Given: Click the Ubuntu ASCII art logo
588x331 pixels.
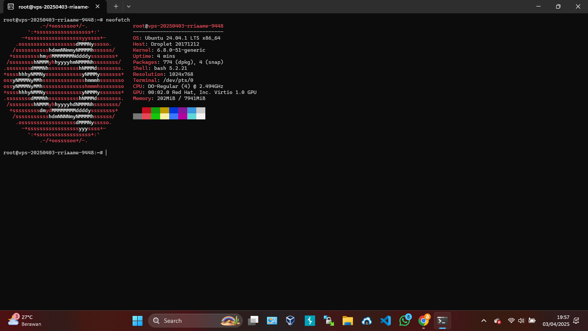Looking at the screenshot, I should pyautogui.click(x=64, y=83).
